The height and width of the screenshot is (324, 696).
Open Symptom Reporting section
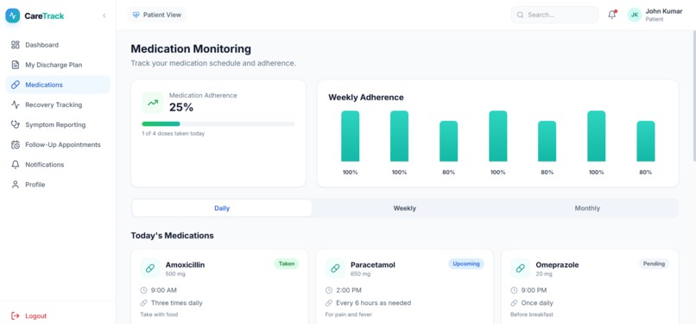(x=58, y=124)
